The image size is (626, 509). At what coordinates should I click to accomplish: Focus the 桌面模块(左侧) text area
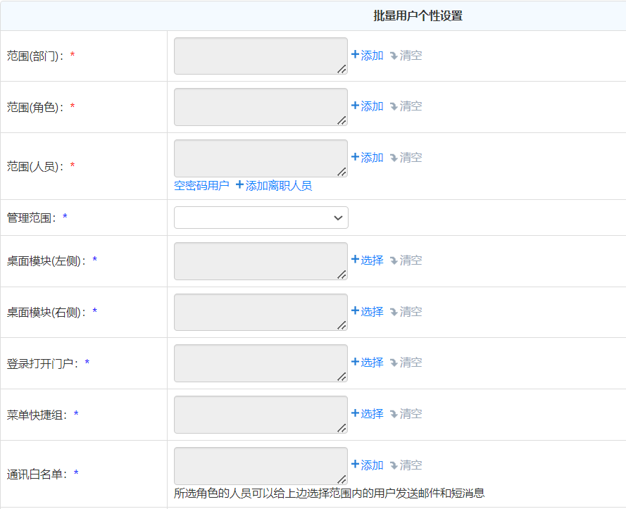(x=261, y=261)
